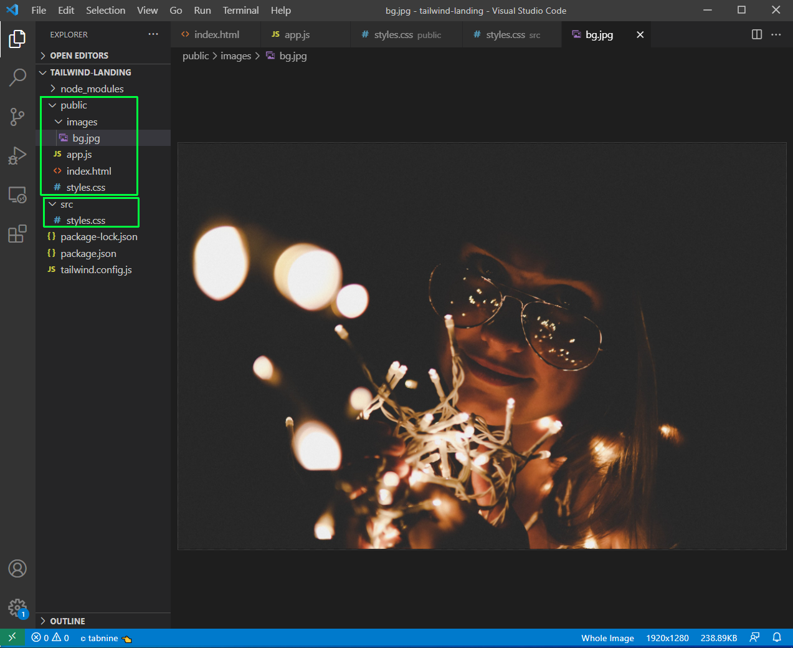
Task: Open the Explorer view in activity bar
Action: click(17, 39)
